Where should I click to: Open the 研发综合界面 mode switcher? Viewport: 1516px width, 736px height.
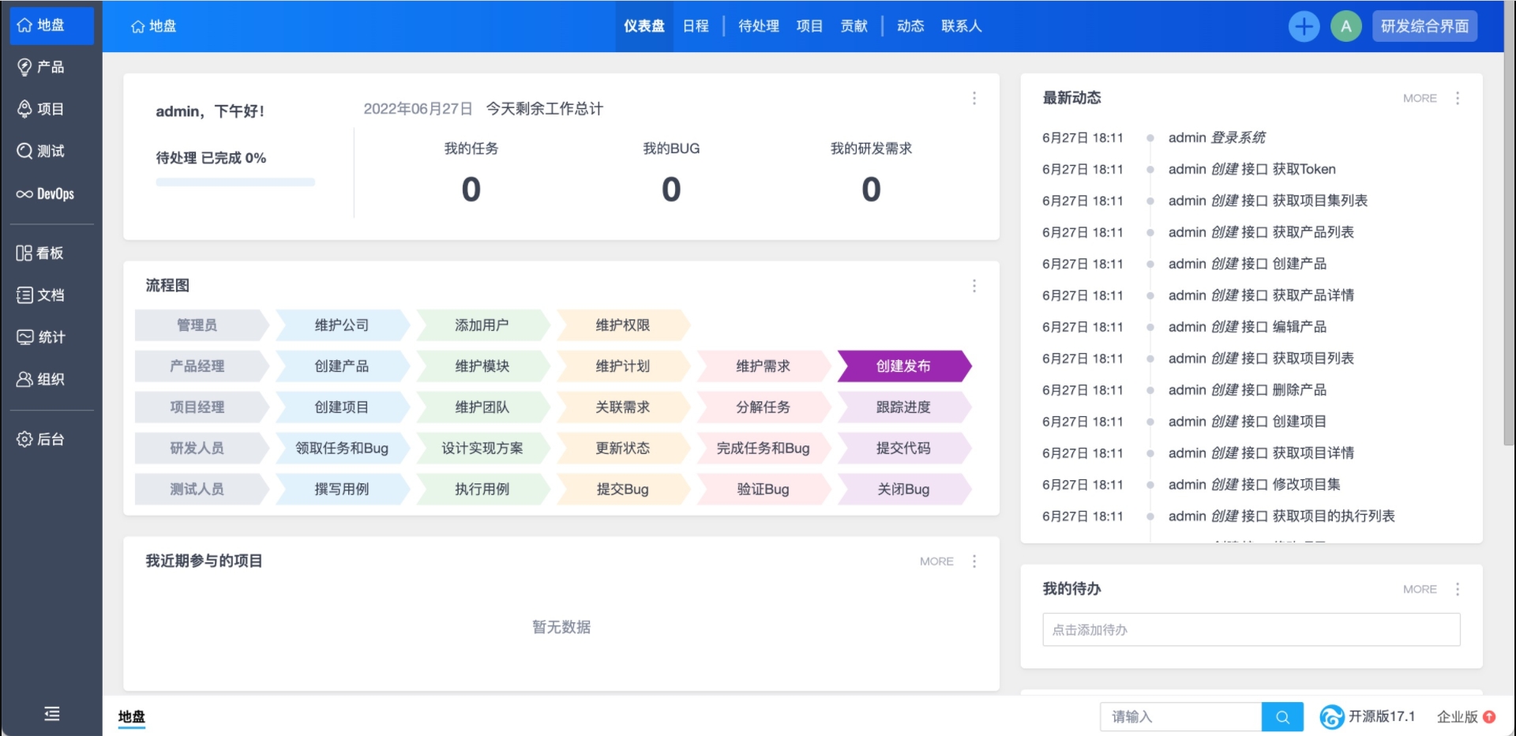[x=1424, y=26]
